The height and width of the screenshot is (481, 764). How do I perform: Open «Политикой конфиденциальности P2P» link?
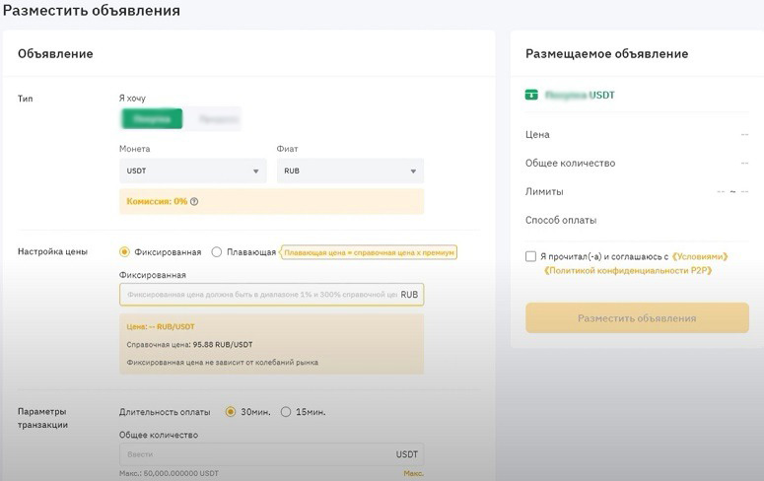[x=628, y=270]
